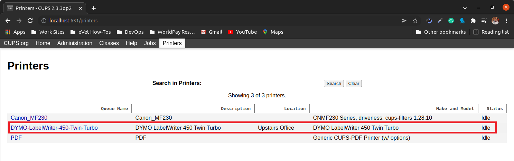Image resolution: width=514 pixels, height=161 pixels.
Task: Click the Chrome profile avatar
Action: coord(495,21)
